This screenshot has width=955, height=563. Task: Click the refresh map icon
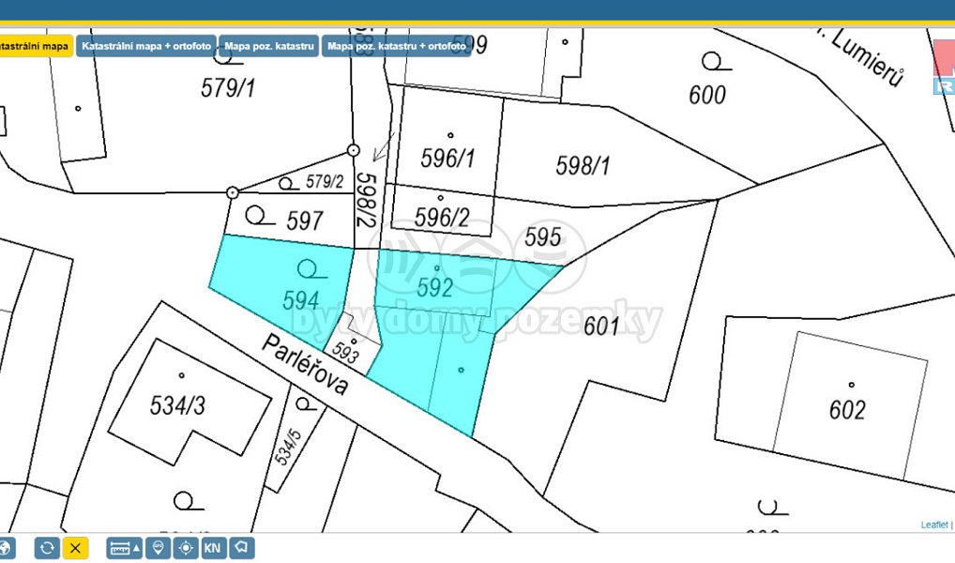tap(47, 548)
